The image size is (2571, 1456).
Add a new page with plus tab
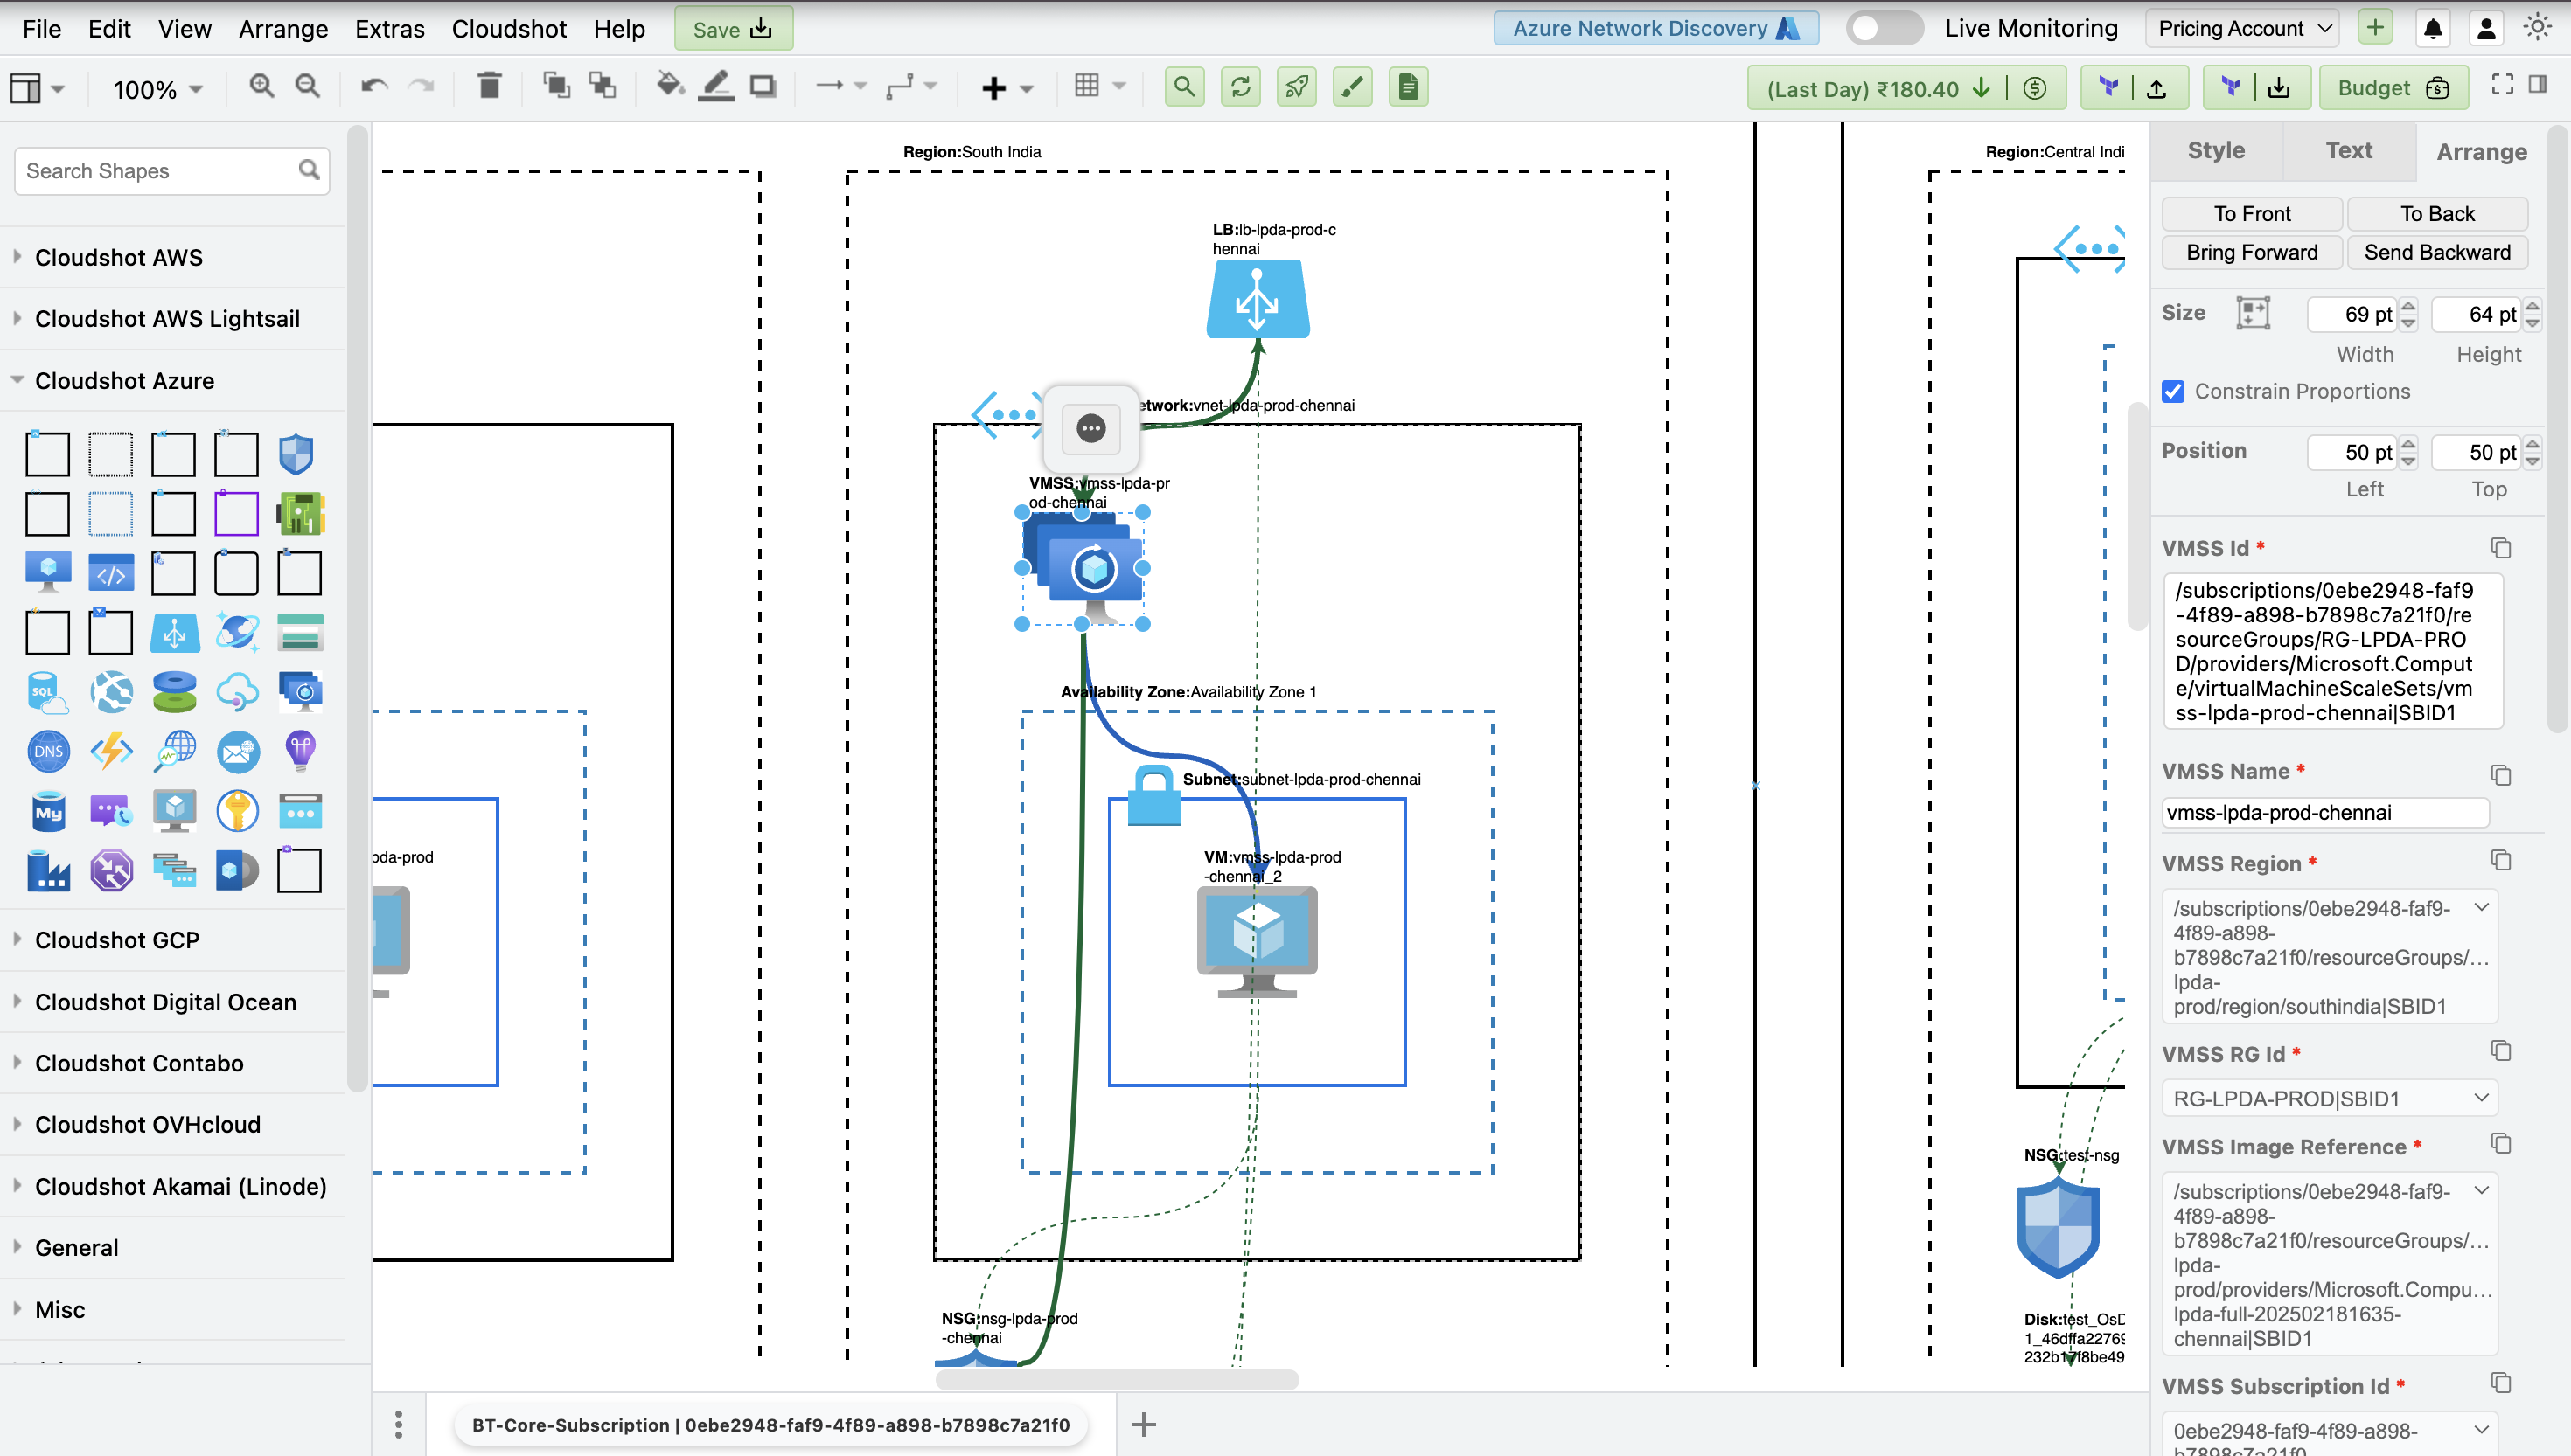pyautogui.click(x=1144, y=1424)
